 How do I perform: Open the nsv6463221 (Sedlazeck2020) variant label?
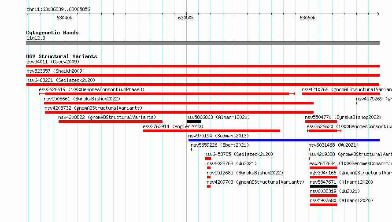tap(61, 80)
